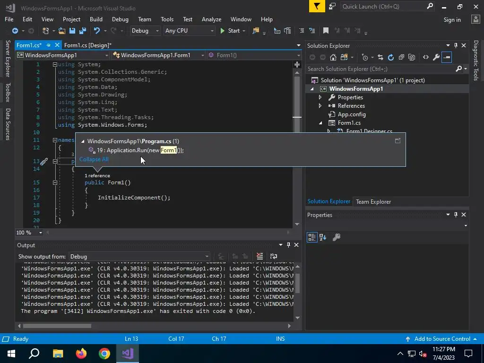Expand the Properties node in Solution Explorer
484x363 pixels.
(x=320, y=97)
